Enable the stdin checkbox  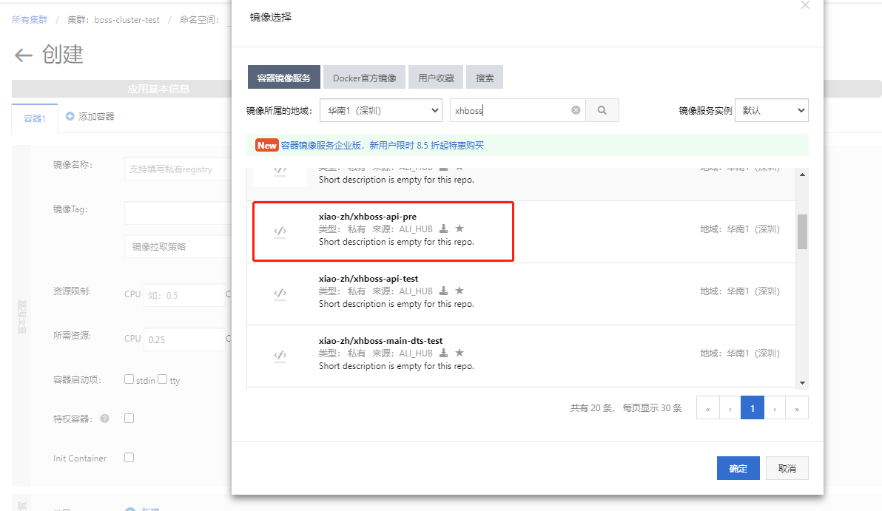coord(129,379)
